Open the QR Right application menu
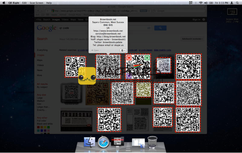The width and height of the screenshot is (242, 153). (13, 3)
